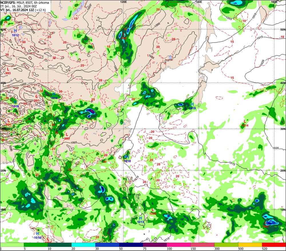Click legend scale value '520'
Image resolution: width=286 pixels, height=251 pixels.
click(265, 249)
